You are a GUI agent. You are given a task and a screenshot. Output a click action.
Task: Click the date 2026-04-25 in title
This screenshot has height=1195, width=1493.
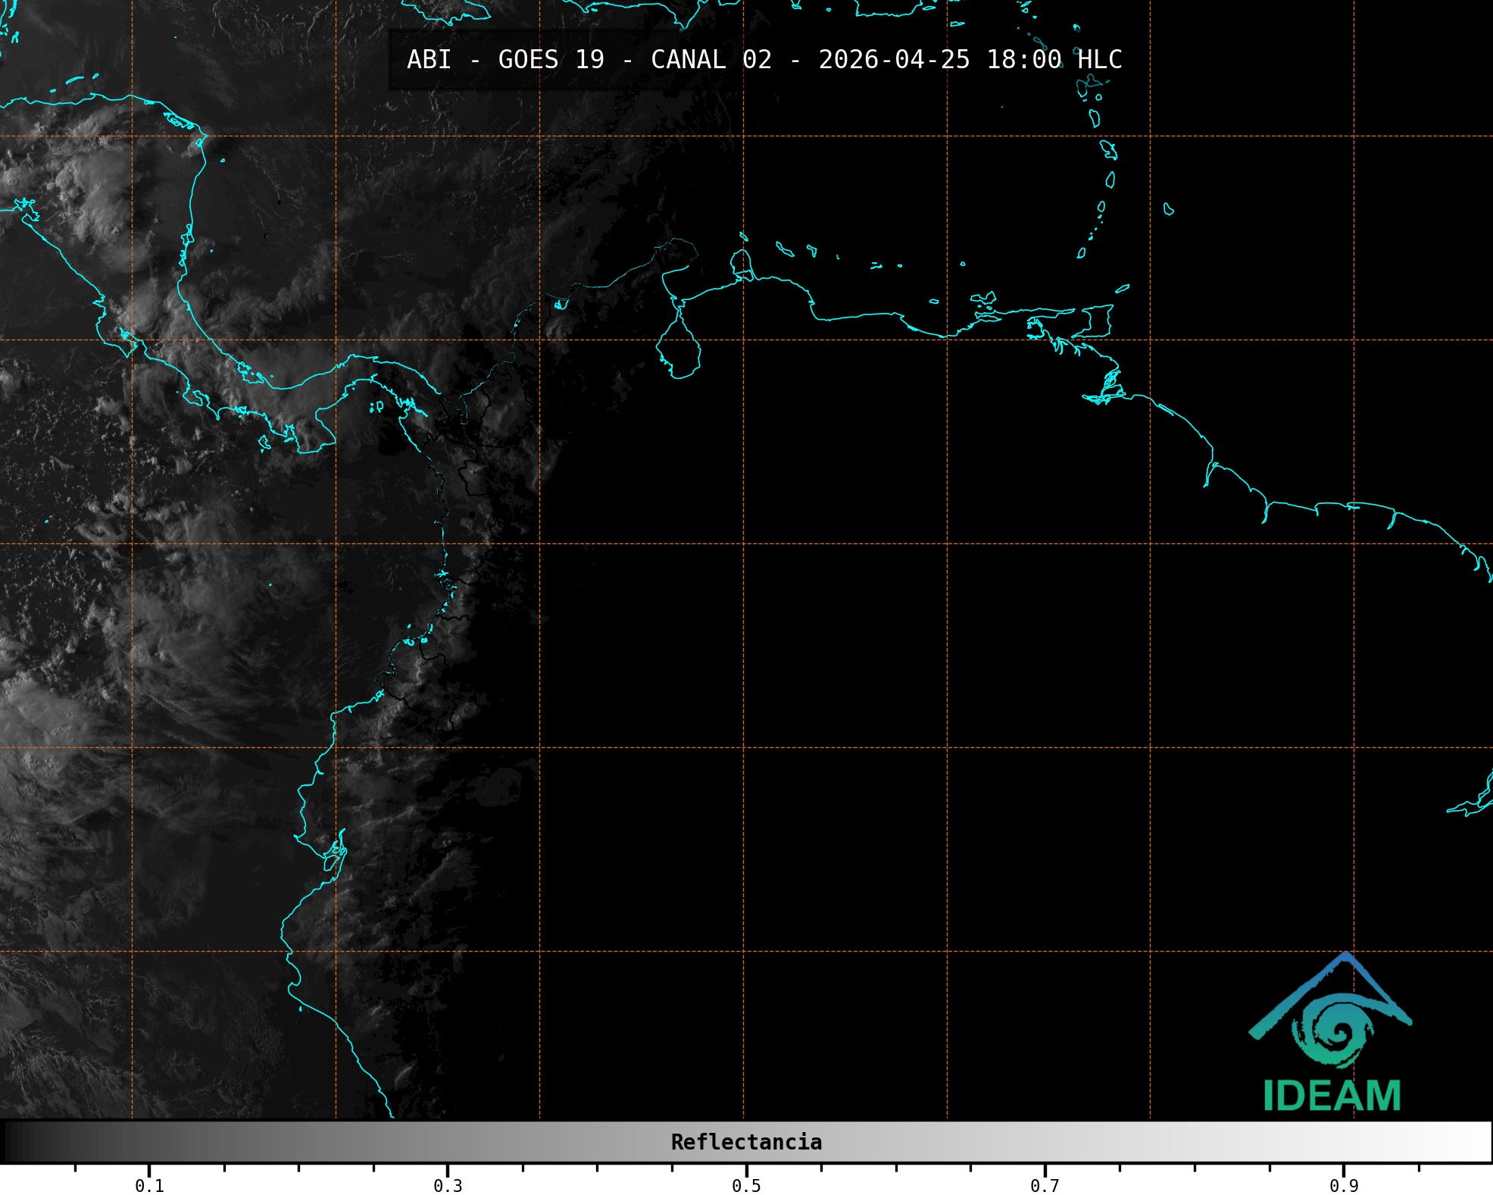pyautogui.click(x=894, y=60)
